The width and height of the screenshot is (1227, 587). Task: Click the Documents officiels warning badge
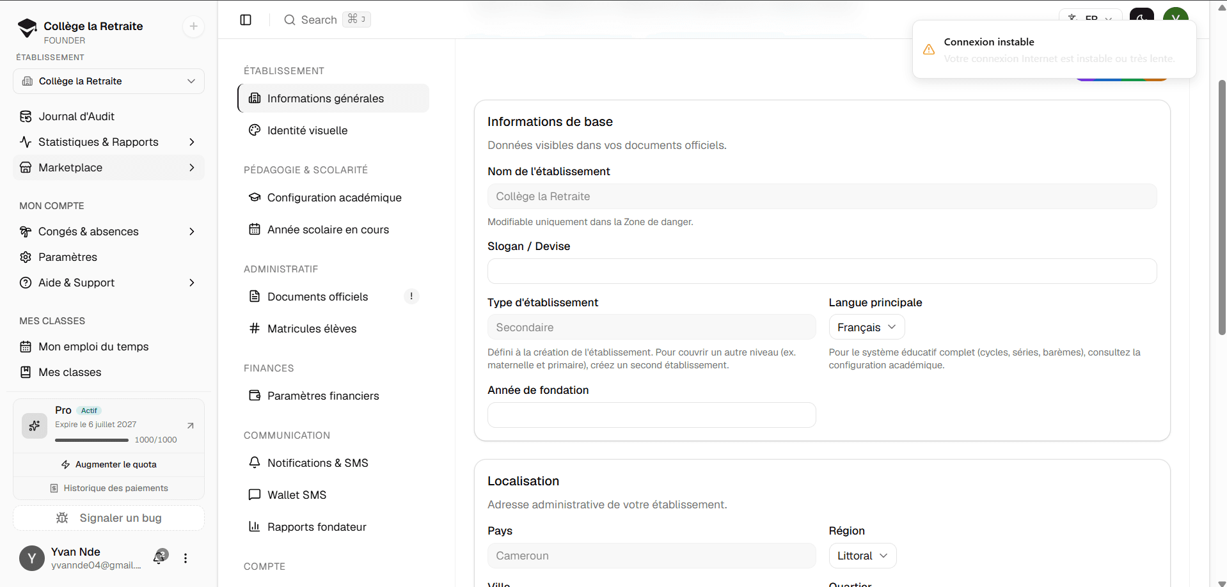coord(411,296)
